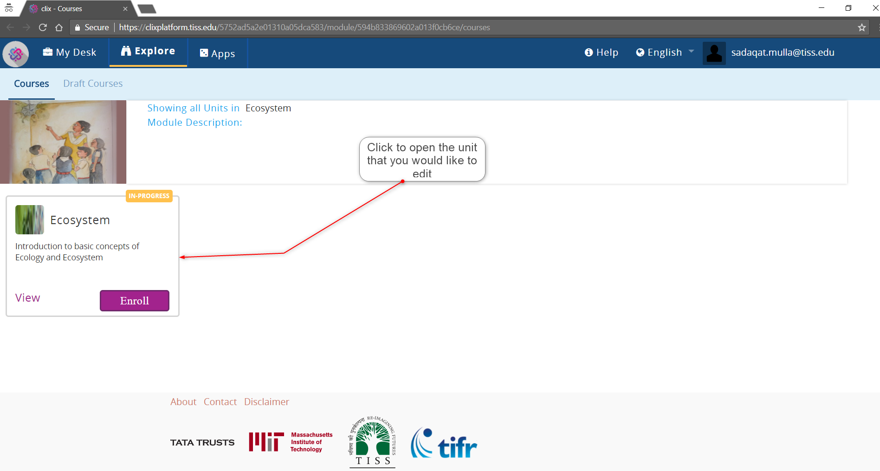Select the Courses tab
Image resolution: width=880 pixels, height=471 pixels.
click(x=32, y=84)
